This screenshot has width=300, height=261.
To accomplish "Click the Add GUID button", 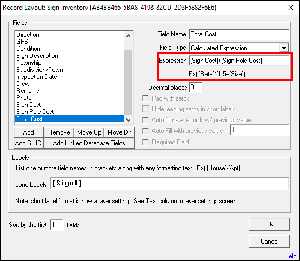I will point(29,143).
